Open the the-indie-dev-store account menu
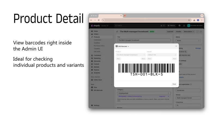This screenshot has height=122, width=218. [x=195, y=25]
